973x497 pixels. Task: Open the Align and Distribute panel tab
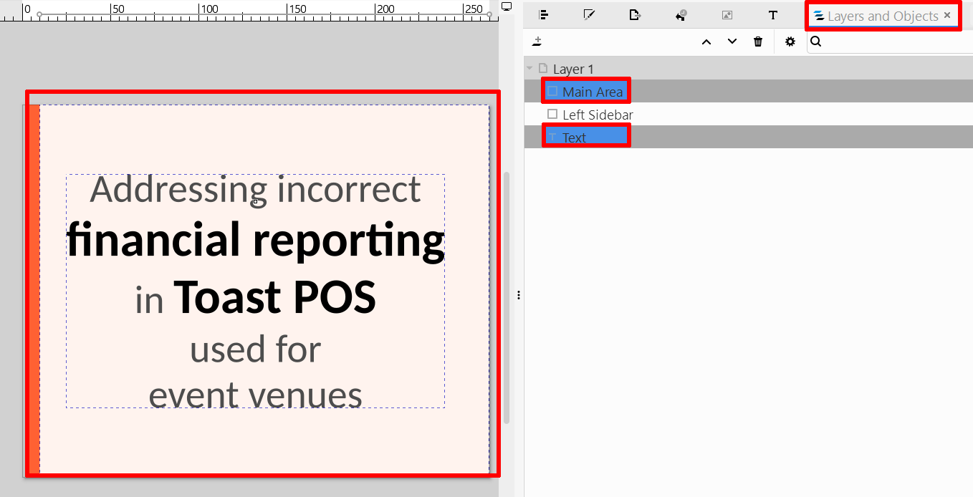(544, 15)
